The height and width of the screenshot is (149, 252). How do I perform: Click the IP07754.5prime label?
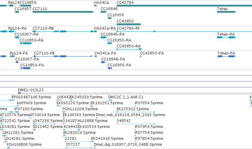pyautogui.click(x=149, y=133)
